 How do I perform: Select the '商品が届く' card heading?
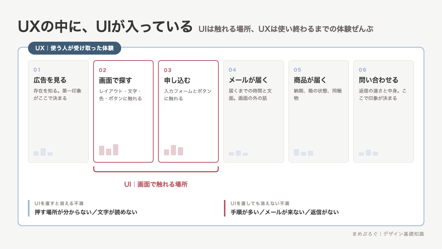point(310,80)
